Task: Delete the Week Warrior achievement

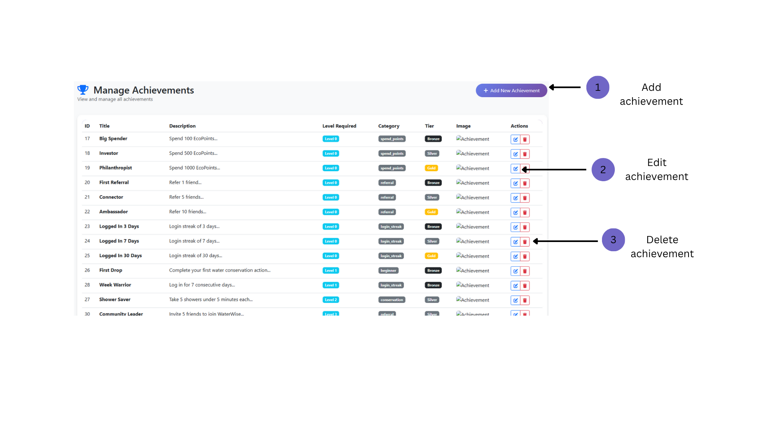Action: pyautogui.click(x=525, y=286)
